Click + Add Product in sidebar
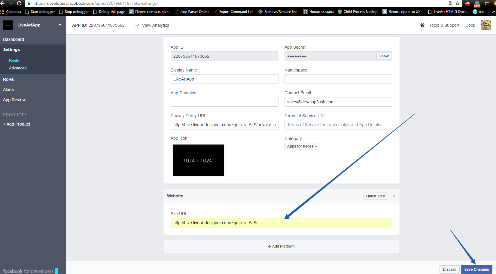The height and width of the screenshot is (274, 496). 17,124
